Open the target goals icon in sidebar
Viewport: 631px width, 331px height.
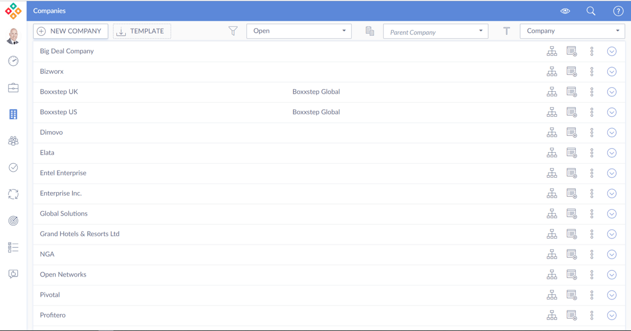pyautogui.click(x=13, y=221)
